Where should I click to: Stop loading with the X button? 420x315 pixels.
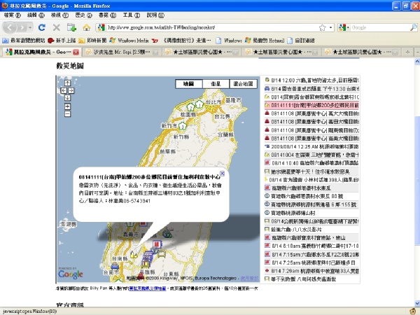pos(56,27)
